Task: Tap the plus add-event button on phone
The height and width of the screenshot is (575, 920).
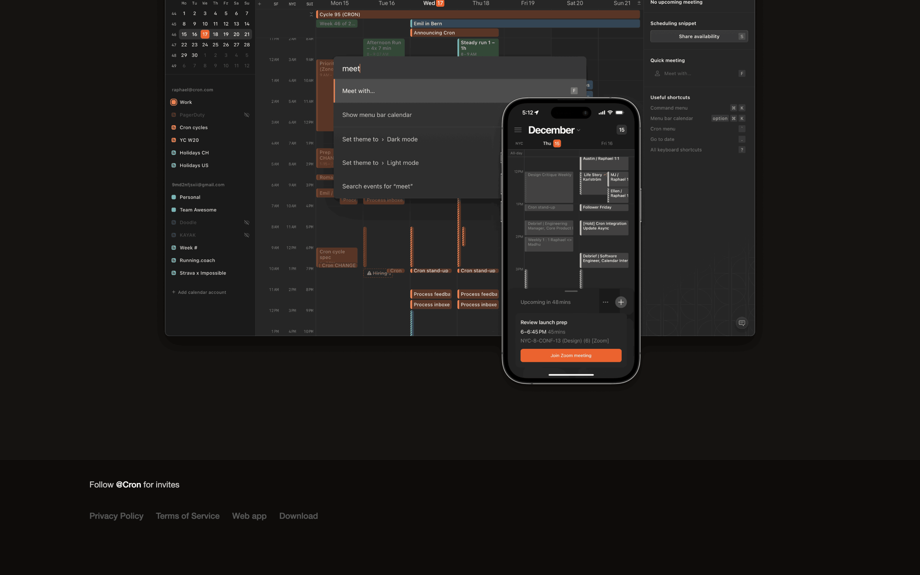Action: [x=621, y=302]
